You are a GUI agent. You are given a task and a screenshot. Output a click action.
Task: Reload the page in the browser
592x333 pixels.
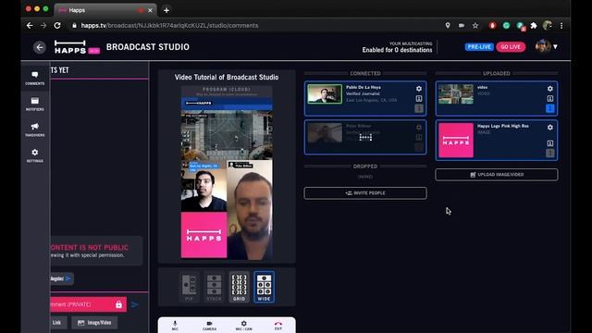tap(57, 25)
